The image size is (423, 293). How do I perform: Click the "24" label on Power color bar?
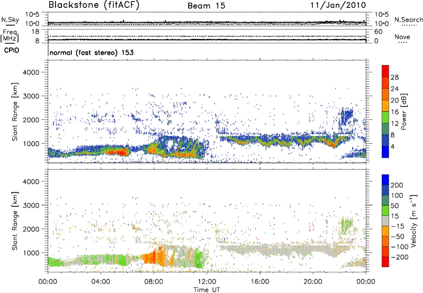pos(394,89)
